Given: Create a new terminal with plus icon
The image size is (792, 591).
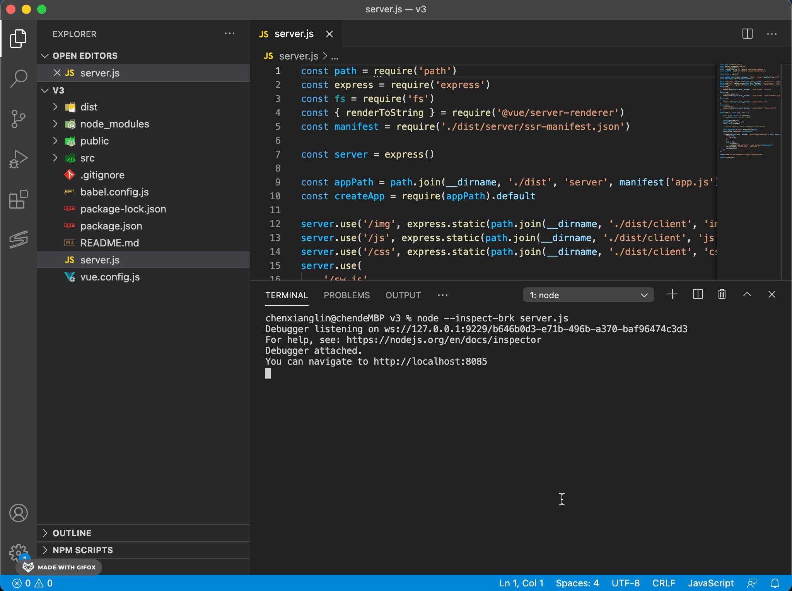Looking at the screenshot, I should [673, 295].
